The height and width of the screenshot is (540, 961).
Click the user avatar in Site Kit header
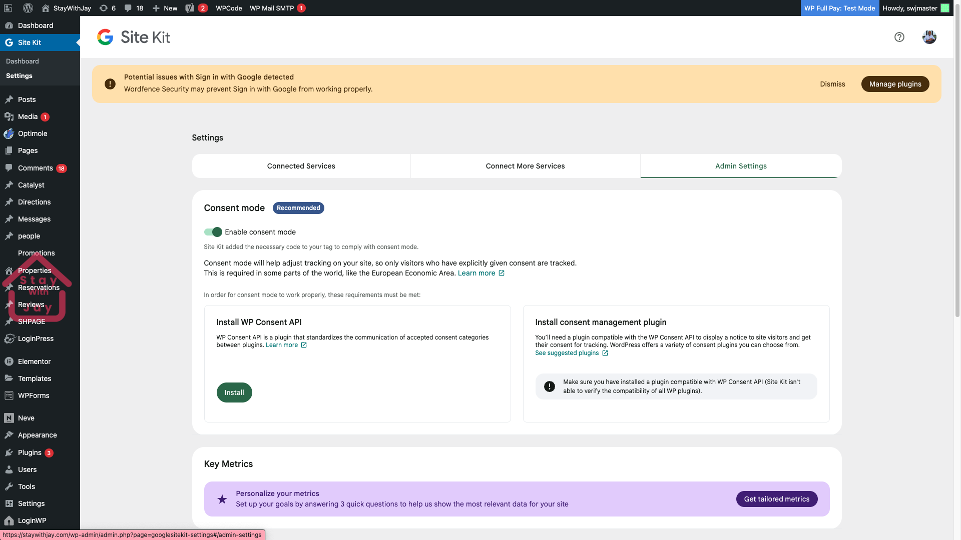[929, 37]
